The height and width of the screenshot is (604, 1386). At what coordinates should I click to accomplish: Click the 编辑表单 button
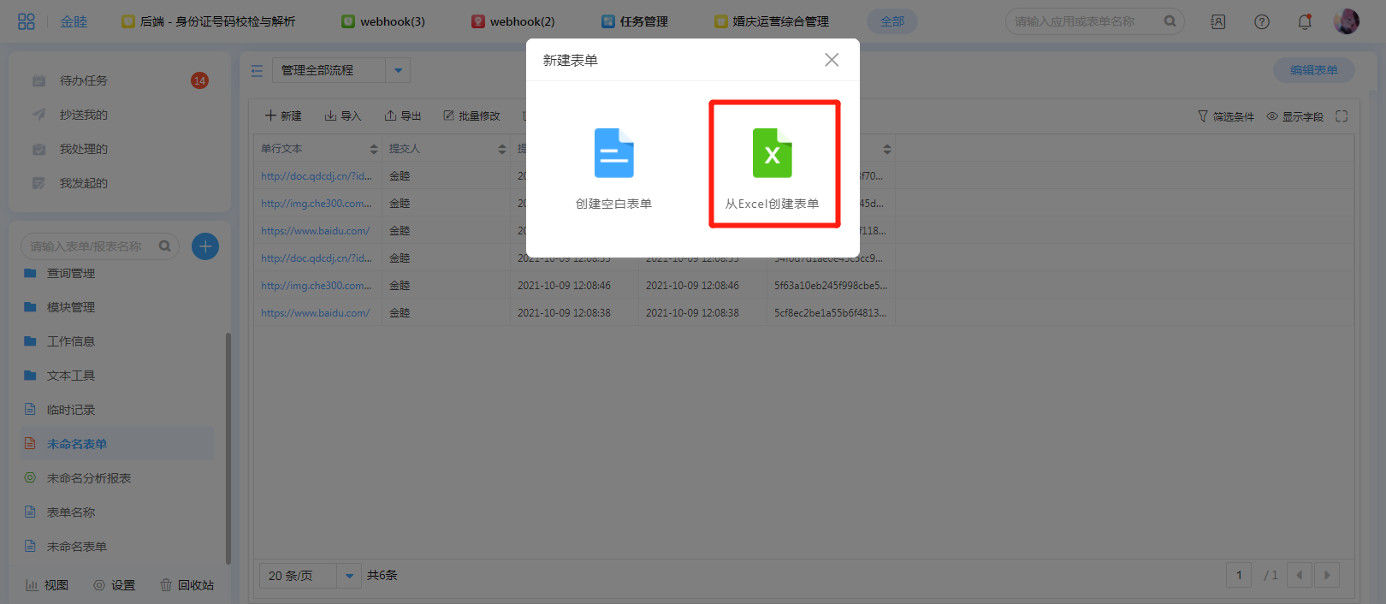[1313, 70]
